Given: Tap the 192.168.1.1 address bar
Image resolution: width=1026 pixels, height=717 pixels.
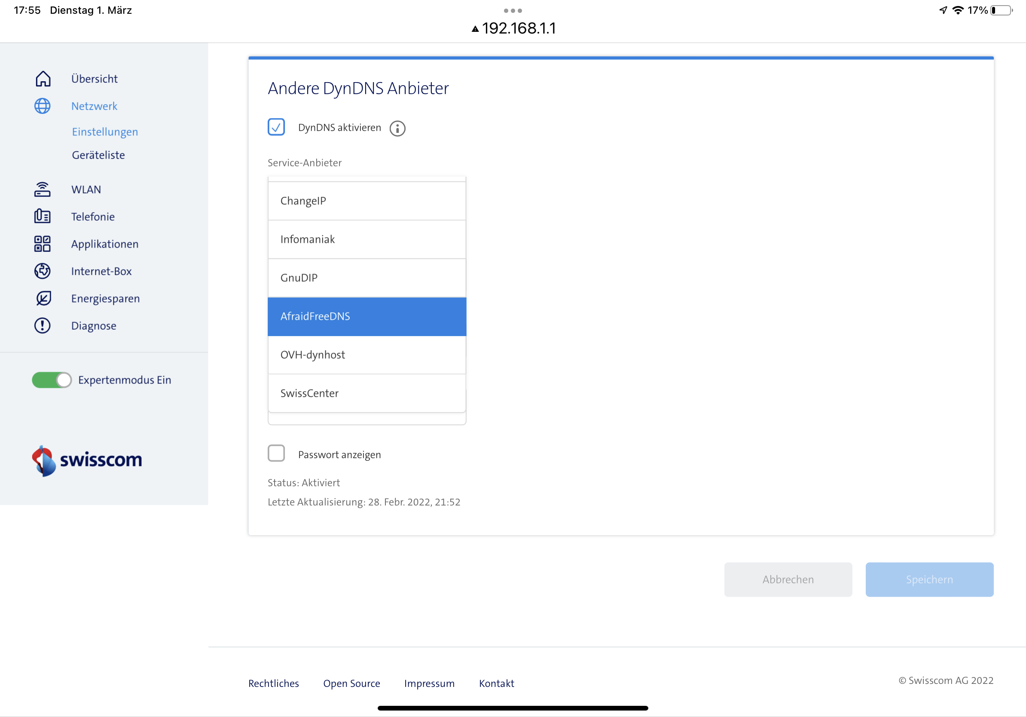Looking at the screenshot, I should coord(514,28).
